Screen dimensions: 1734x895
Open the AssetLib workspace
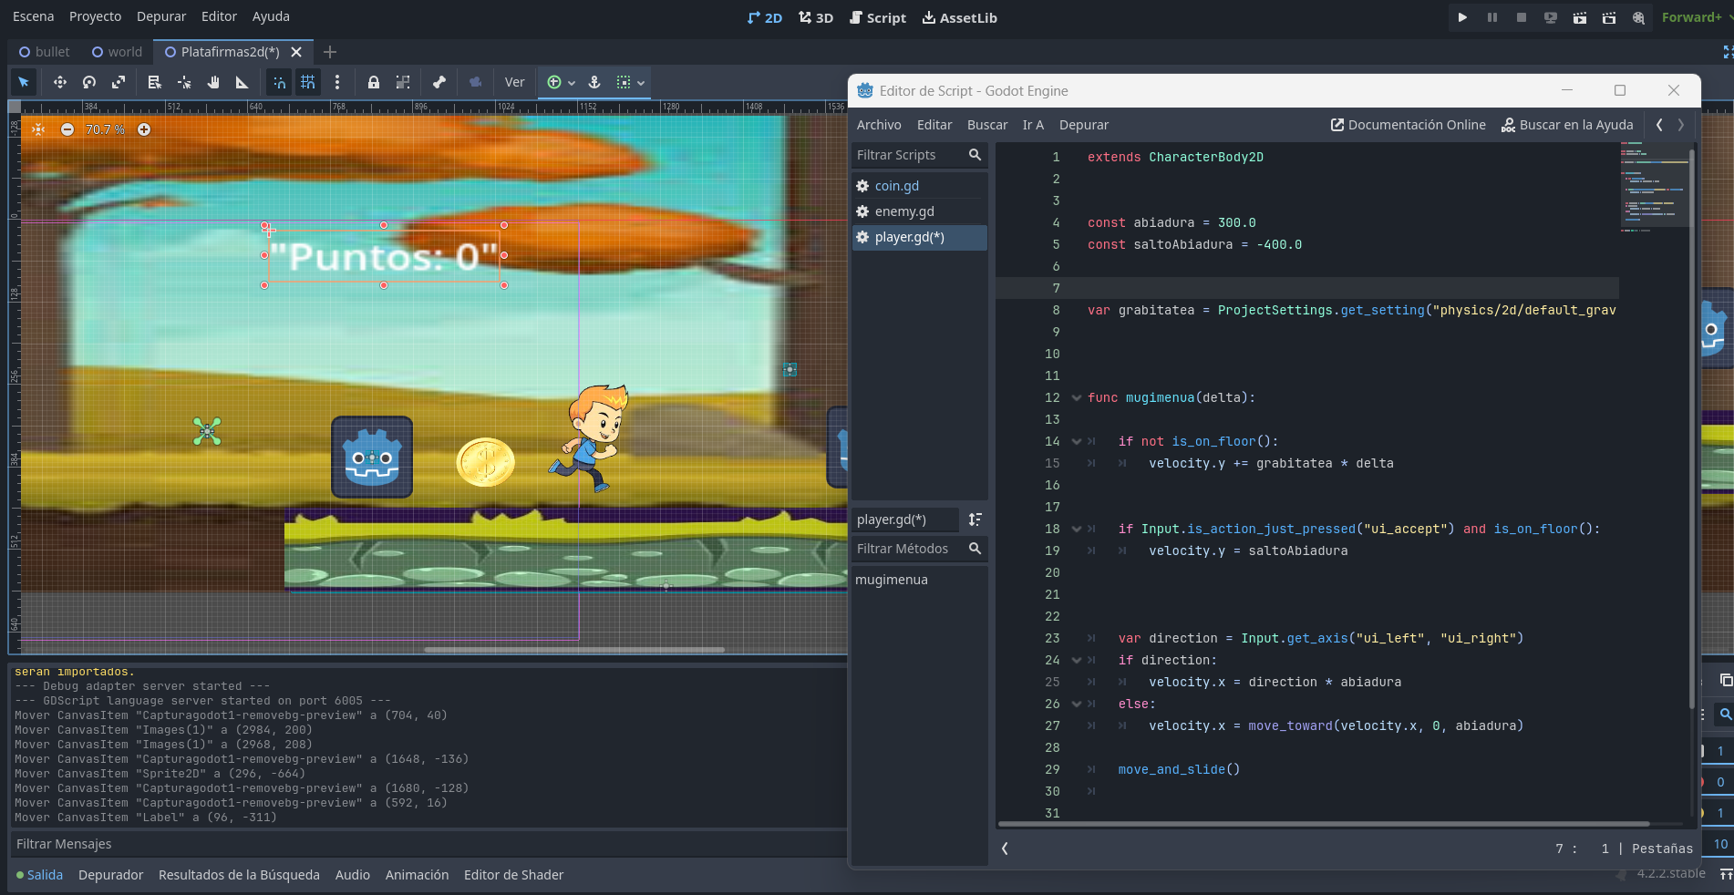[x=960, y=17]
